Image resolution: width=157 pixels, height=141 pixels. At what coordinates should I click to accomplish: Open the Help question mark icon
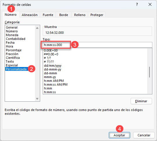(x=137, y=4)
